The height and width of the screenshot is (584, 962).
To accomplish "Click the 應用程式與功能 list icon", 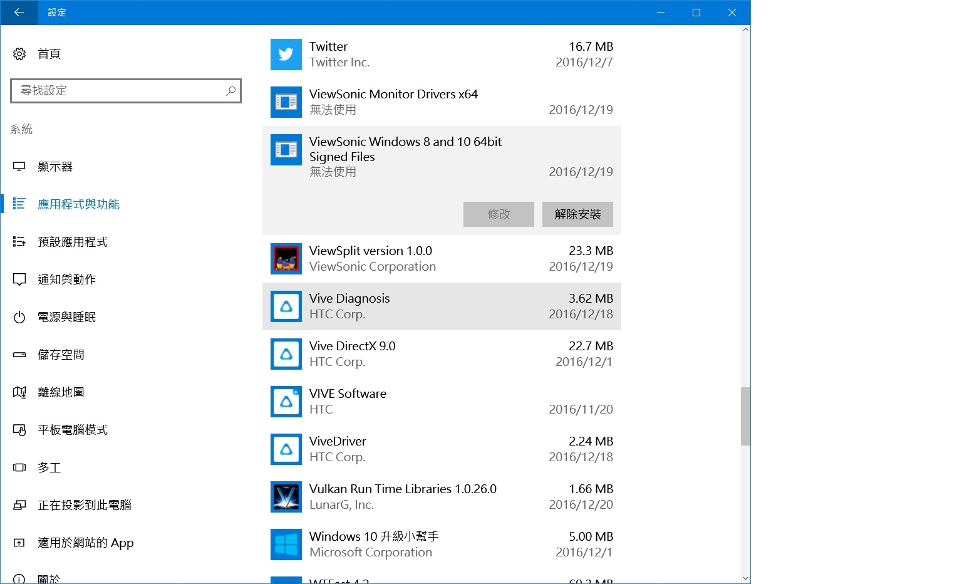I will point(19,204).
